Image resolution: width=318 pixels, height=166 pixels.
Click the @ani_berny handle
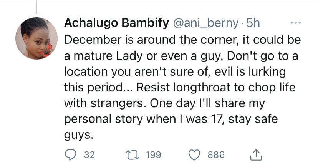pos(205,23)
